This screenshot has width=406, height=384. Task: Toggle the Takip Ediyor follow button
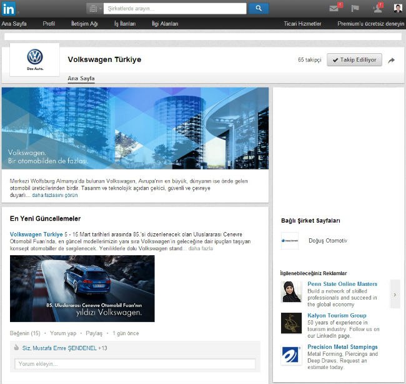coord(354,60)
